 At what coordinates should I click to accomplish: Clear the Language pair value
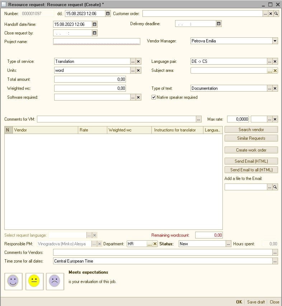click(x=275, y=61)
